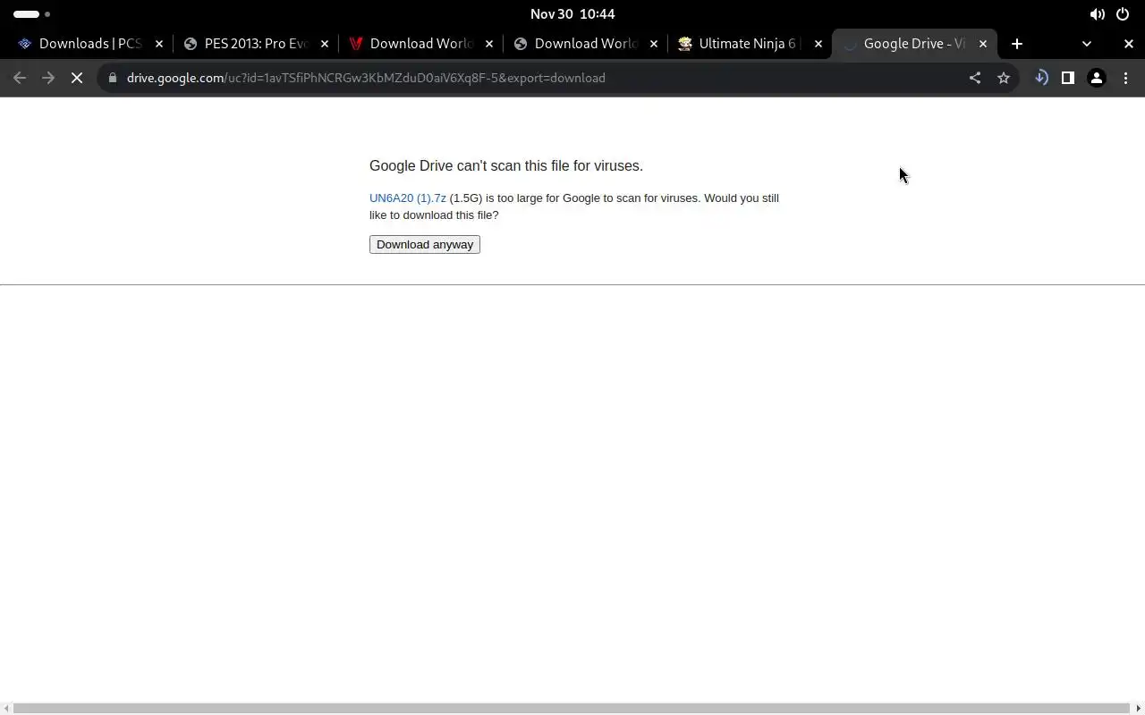Click the Download anyway button
Viewport: 1145px width, 715px height.
point(425,244)
